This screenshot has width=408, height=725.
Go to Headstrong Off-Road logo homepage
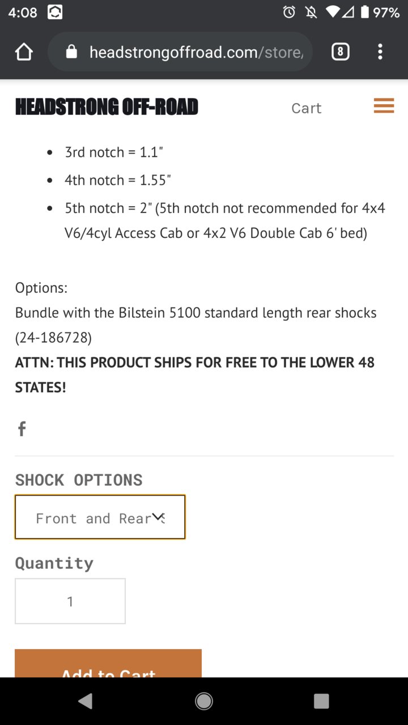click(x=107, y=106)
